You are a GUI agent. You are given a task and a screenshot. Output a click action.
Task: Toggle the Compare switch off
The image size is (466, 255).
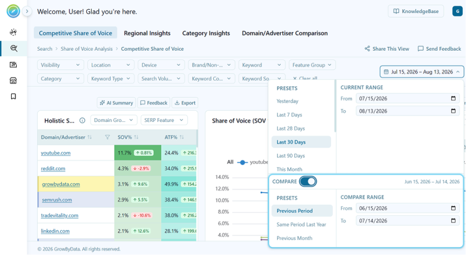pos(308,181)
